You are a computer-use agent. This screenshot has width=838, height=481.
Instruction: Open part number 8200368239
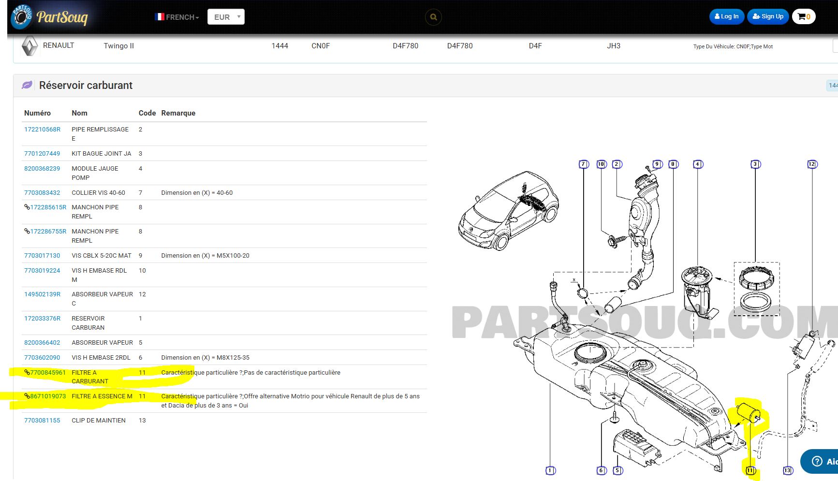(x=42, y=169)
